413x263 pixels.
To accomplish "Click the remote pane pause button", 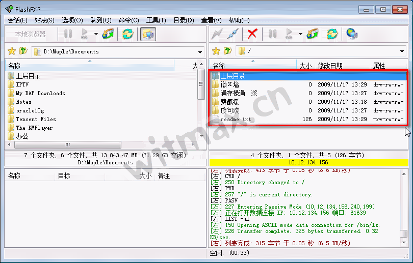I will click(x=272, y=34).
